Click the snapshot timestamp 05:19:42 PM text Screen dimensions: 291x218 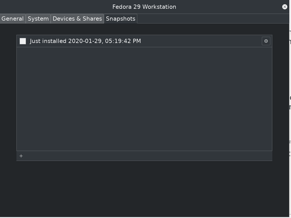(123, 41)
